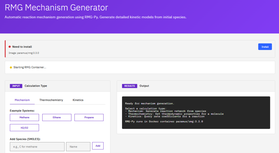Open the Thermochemistry tab
This screenshot has width=279, height=153.
pos(51,100)
